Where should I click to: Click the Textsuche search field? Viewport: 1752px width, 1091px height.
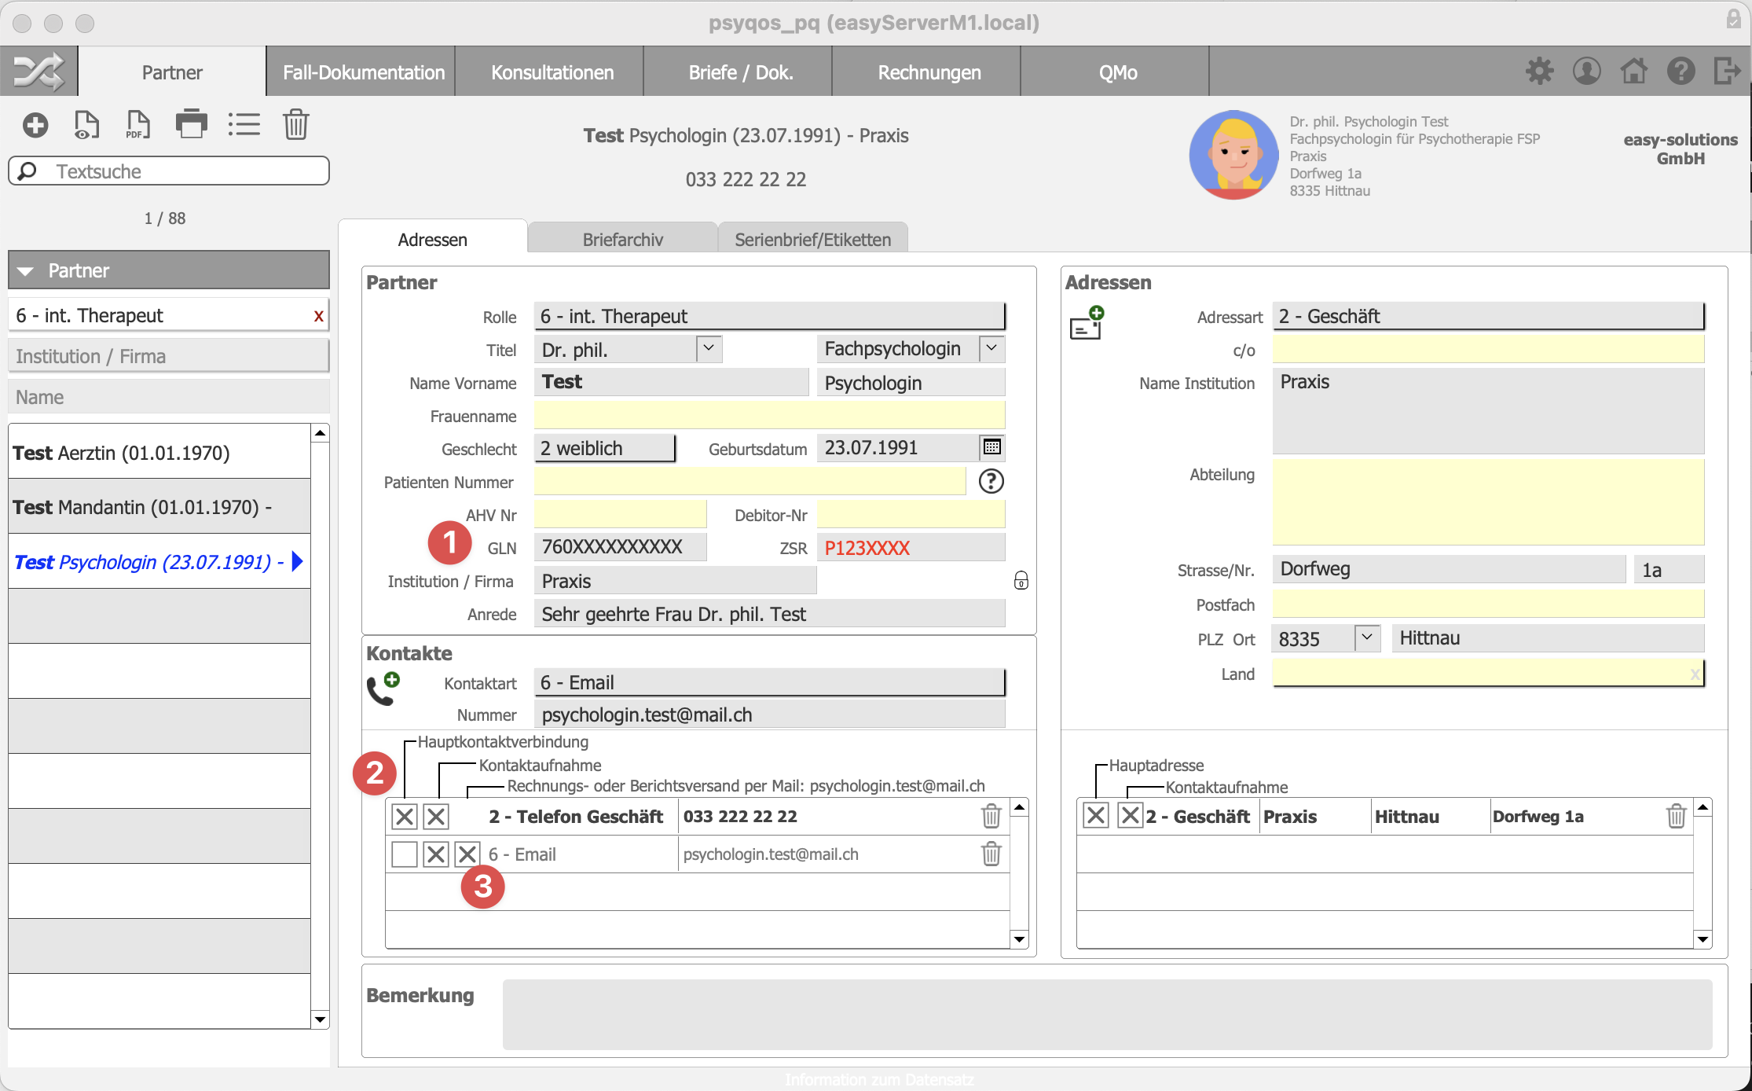click(169, 171)
